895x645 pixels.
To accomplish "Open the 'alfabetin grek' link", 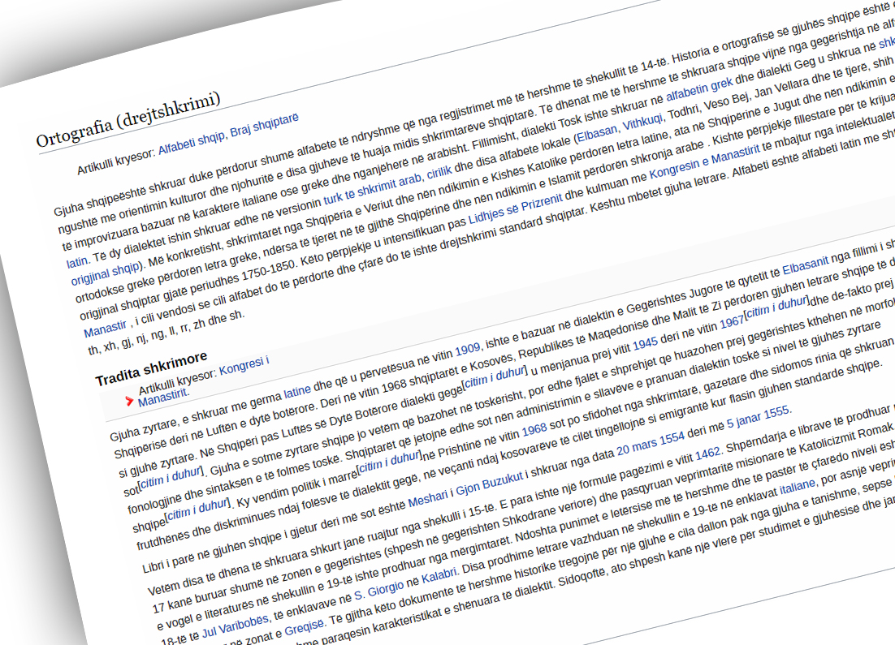I will coord(699,89).
